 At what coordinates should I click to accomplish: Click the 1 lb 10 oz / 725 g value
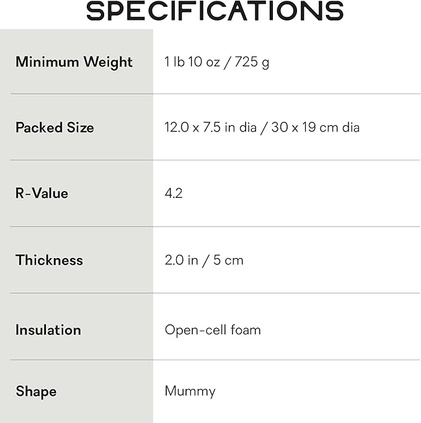tap(217, 62)
